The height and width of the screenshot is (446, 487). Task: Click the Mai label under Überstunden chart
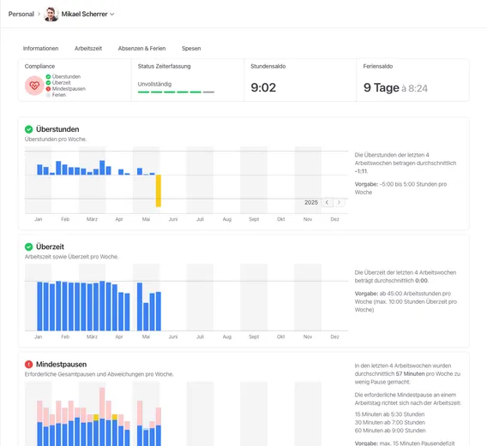pyautogui.click(x=146, y=219)
